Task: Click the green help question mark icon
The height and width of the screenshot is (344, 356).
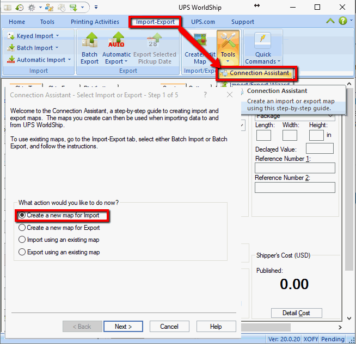Action: point(343,21)
